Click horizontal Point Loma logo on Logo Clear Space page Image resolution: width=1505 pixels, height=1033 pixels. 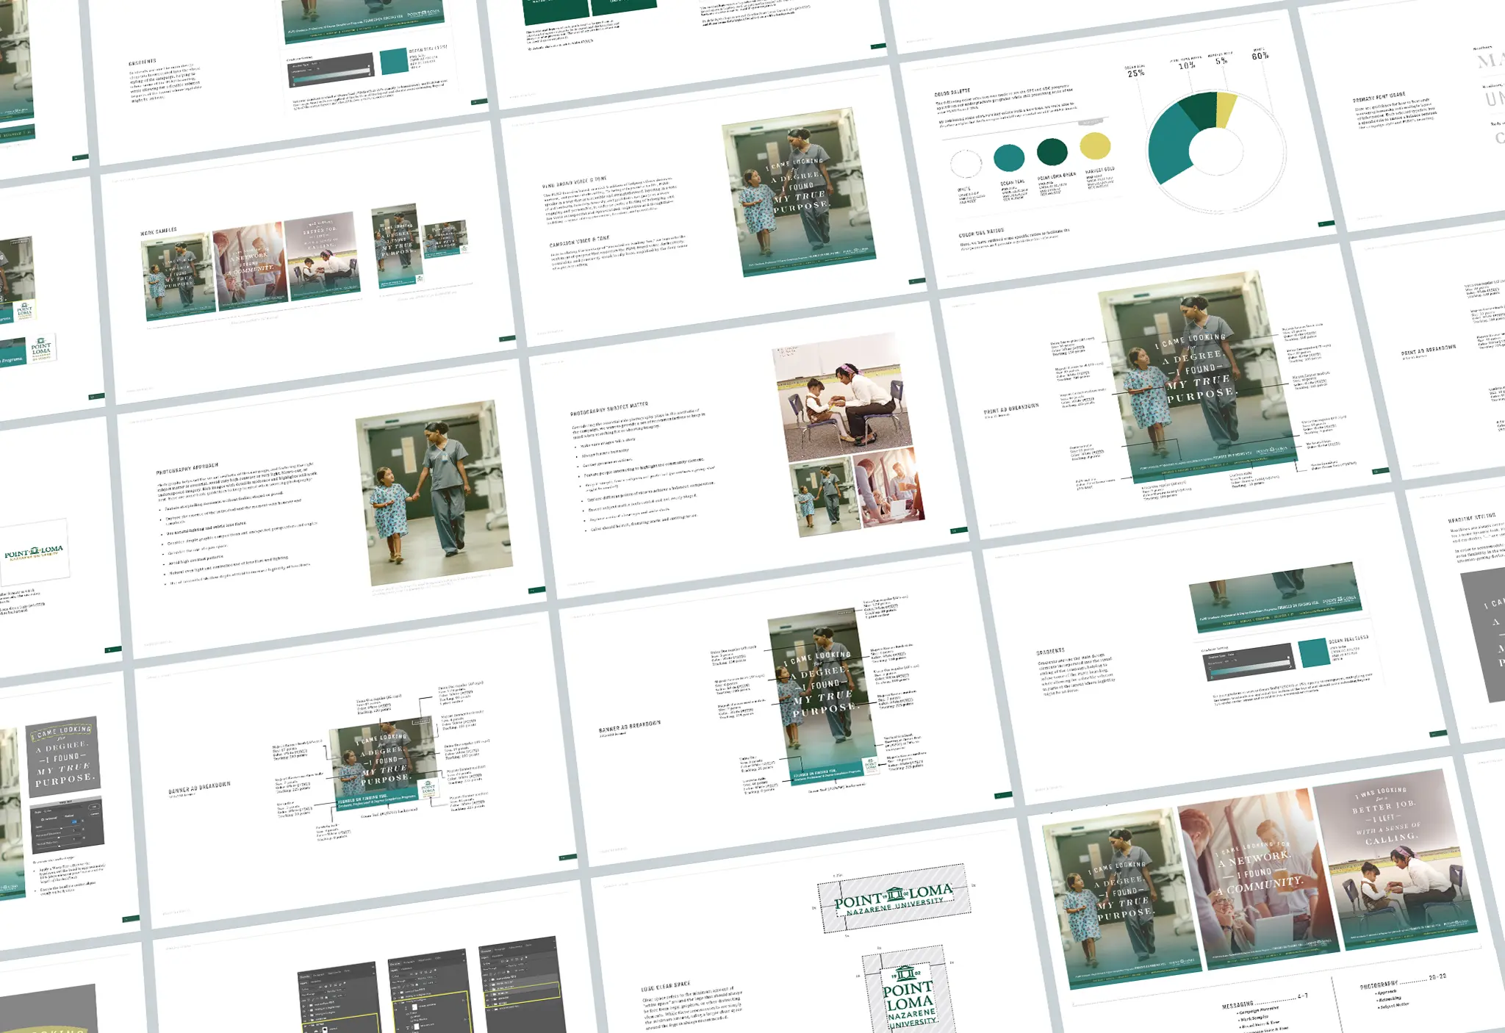893,899
